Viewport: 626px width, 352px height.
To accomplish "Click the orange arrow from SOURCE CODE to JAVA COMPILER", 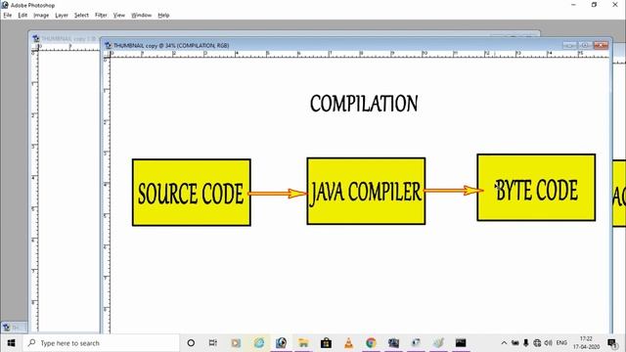I will (278, 194).
